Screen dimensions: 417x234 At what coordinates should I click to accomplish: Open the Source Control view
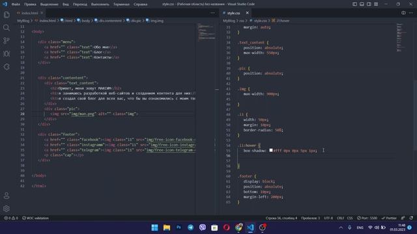(x=7, y=40)
